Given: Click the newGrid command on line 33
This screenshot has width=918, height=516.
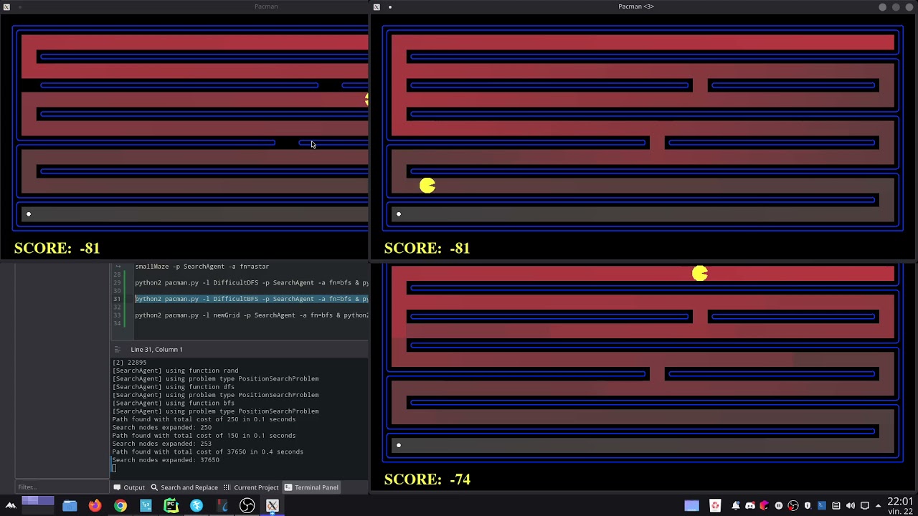Looking at the screenshot, I should pos(252,315).
